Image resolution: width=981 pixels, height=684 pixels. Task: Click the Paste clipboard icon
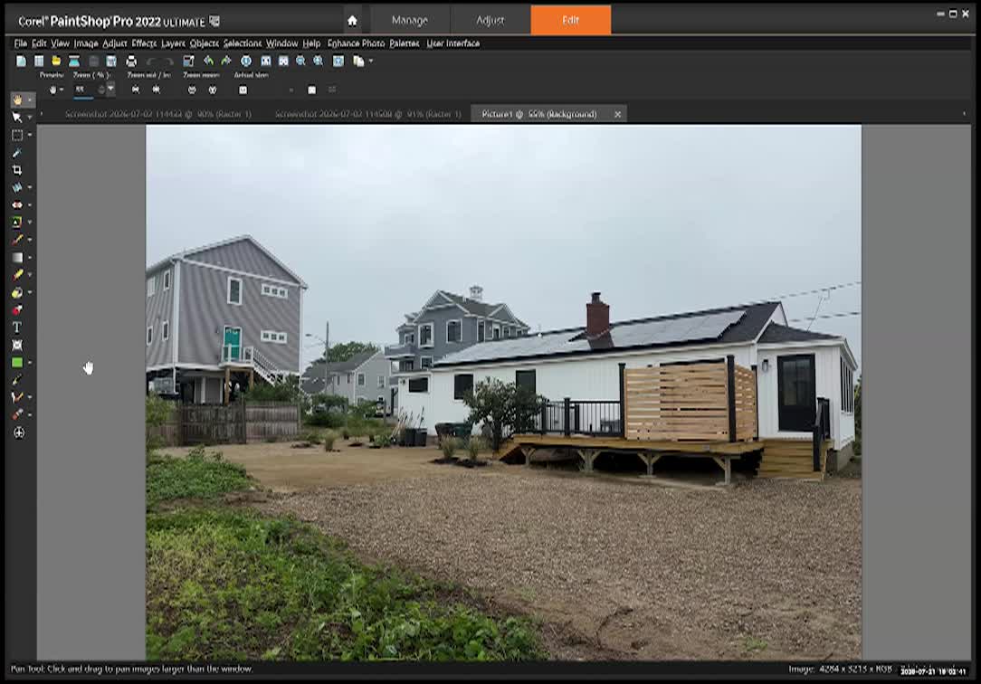point(358,61)
